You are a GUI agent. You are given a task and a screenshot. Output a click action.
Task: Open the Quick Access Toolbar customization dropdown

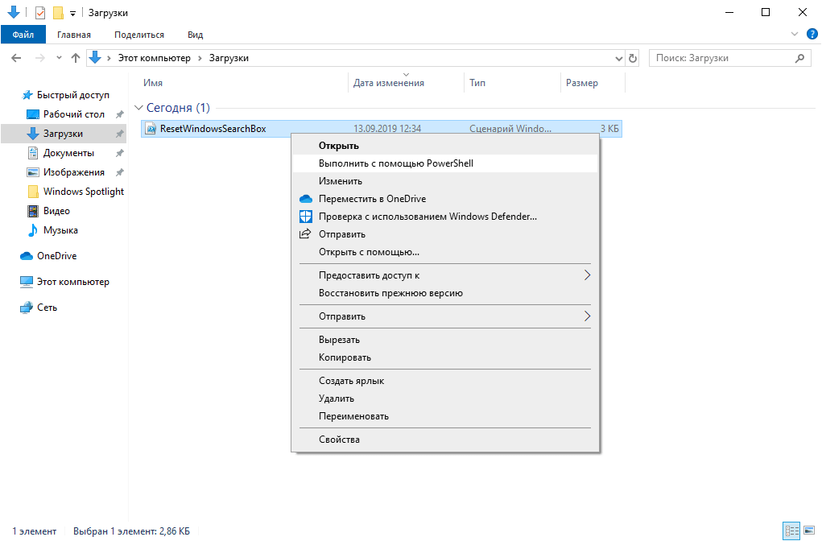tap(72, 12)
